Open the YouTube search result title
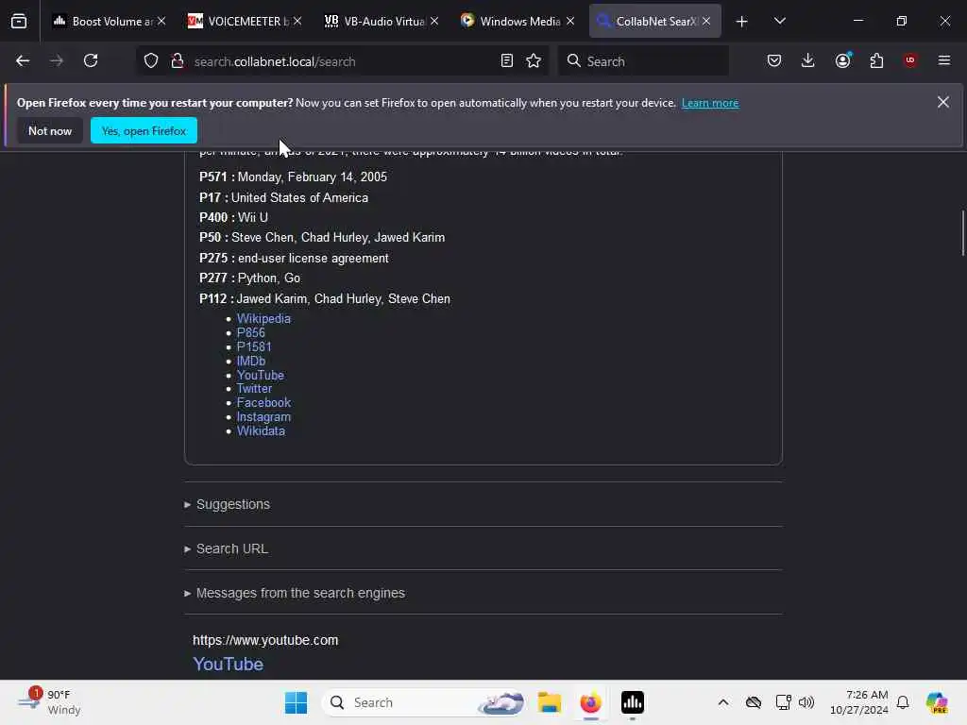Screen dimensions: 967x725 click(x=229, y=664)
